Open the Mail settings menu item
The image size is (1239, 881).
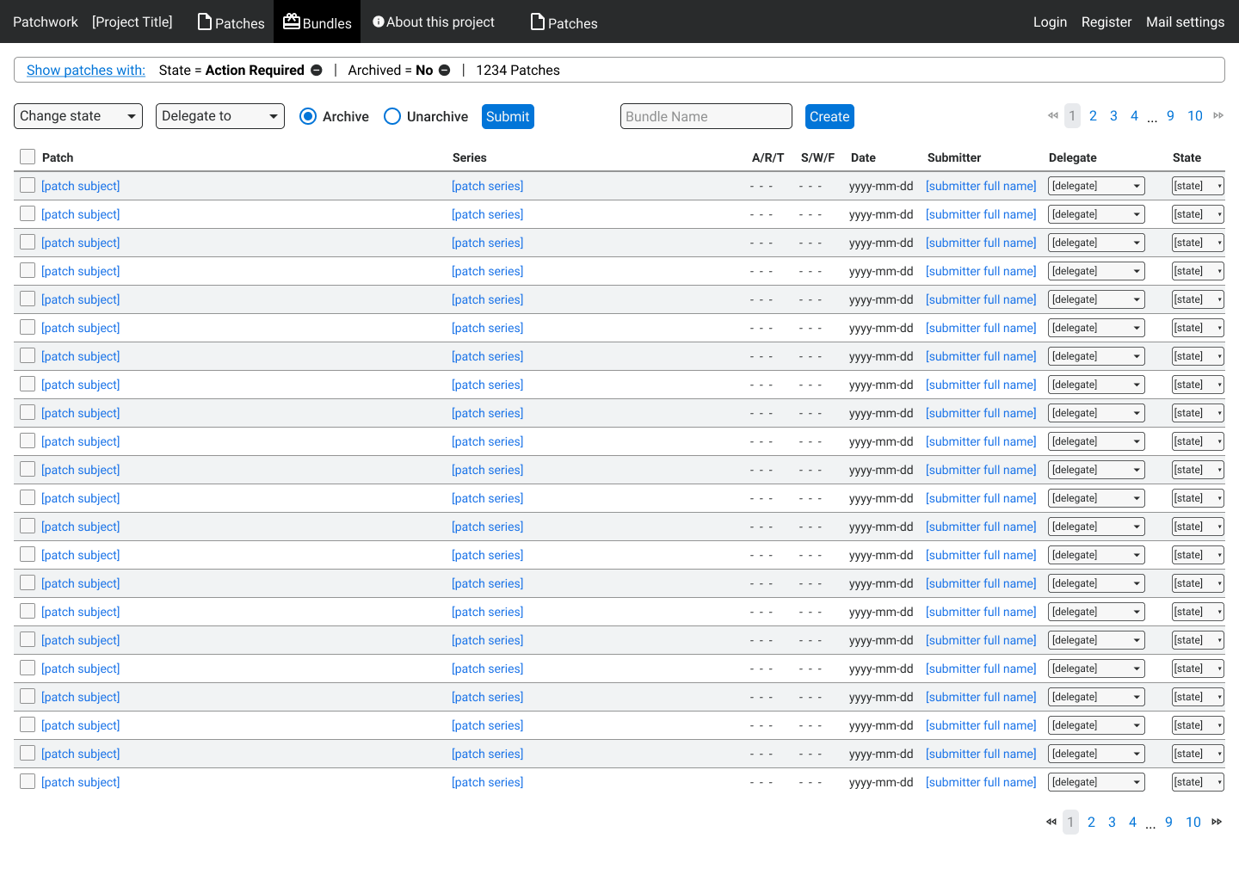coord(1185,22)
